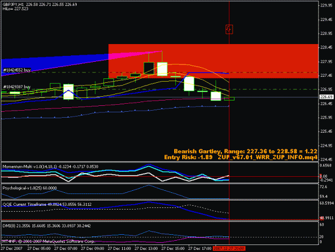This screenshot has height=252, width=335.
Task: Click the 225.45 price scale value
Action: (x=326, y=132)
